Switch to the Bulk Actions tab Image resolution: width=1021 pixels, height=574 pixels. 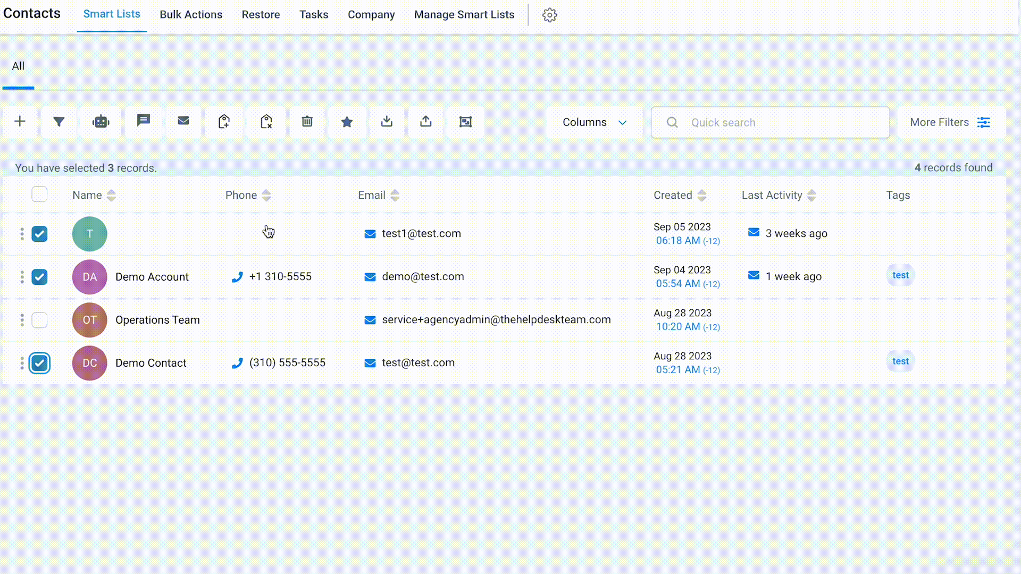191,15
